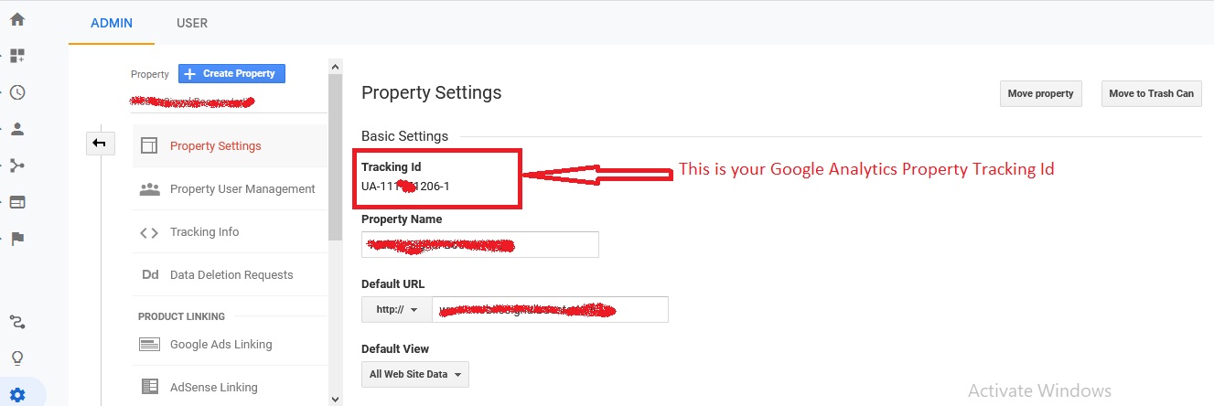Viewport: 1214px width, 406px height.
Task: Open the Audience person icon
Action: (x=17, y=129)
